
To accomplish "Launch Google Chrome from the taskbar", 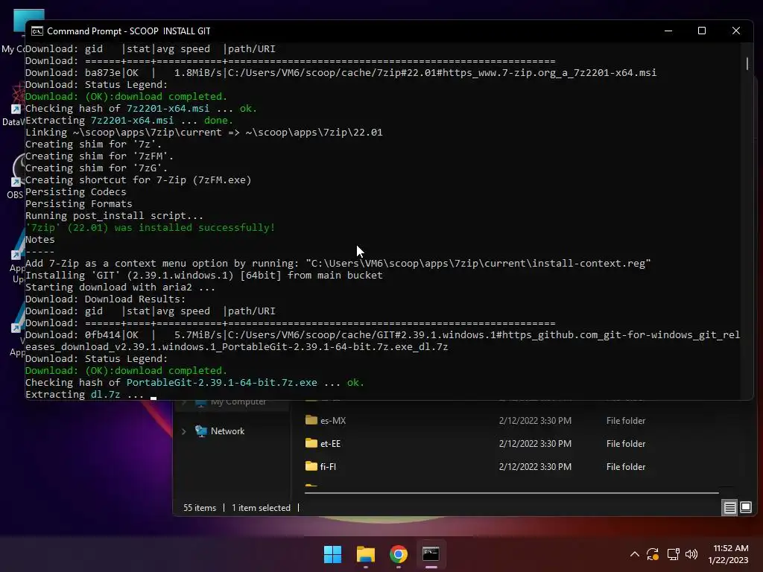I will click(x=398, y=554).
